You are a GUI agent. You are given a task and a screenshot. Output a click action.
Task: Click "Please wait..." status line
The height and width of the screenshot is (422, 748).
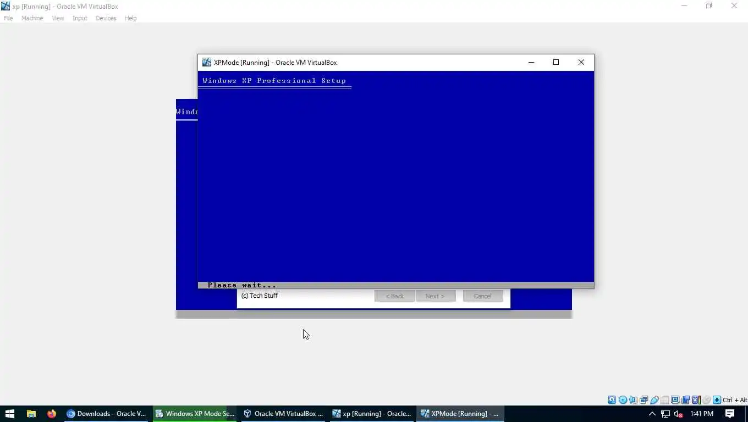(242, 285)
